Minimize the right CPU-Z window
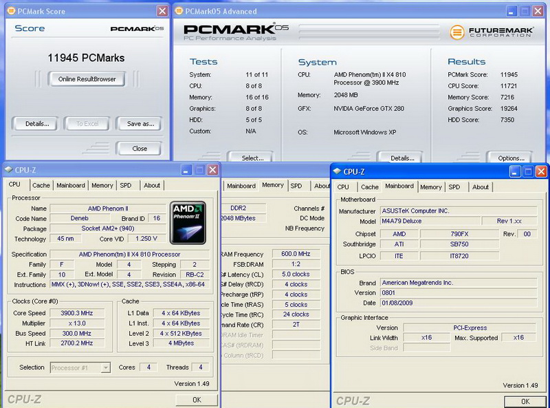The height and width of the screenshot is (408, 550). 515,171
